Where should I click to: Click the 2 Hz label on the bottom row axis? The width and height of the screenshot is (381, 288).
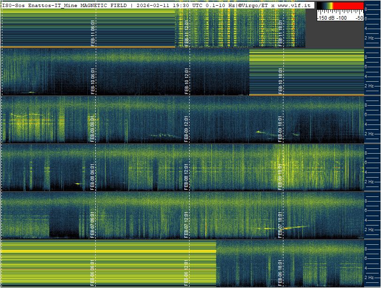(369, 278)
